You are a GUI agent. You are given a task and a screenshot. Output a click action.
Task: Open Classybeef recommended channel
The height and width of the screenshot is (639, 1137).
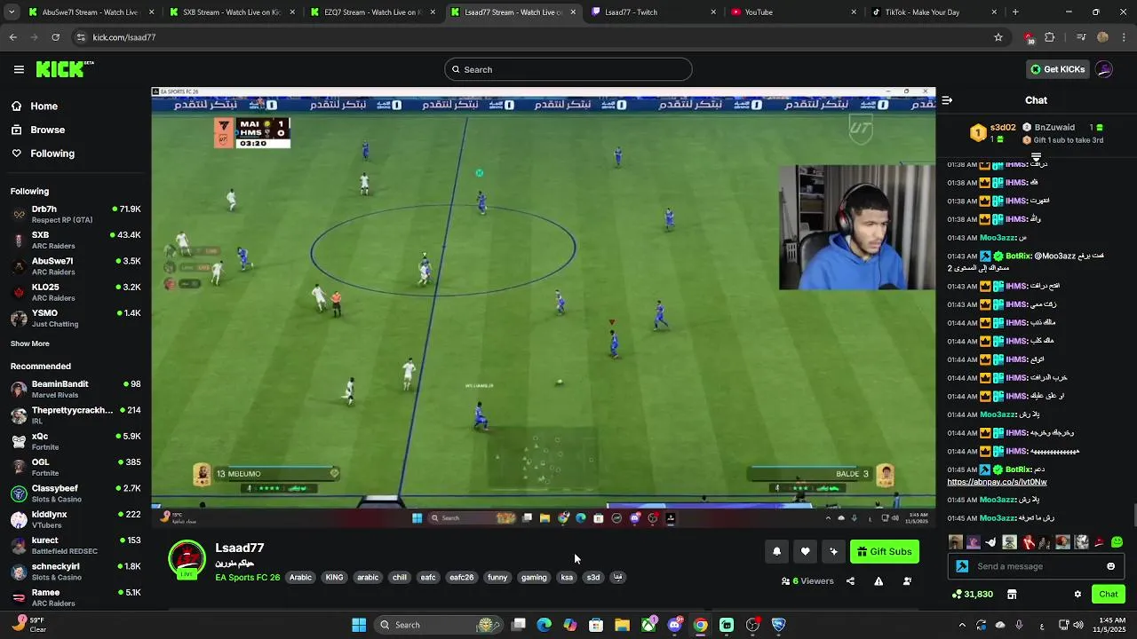(x=76, y=493)
